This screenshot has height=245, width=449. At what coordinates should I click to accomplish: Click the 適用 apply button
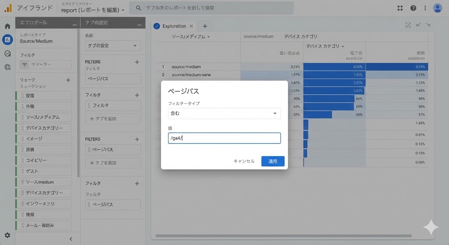pyautogui.click(x=273, y=161)
